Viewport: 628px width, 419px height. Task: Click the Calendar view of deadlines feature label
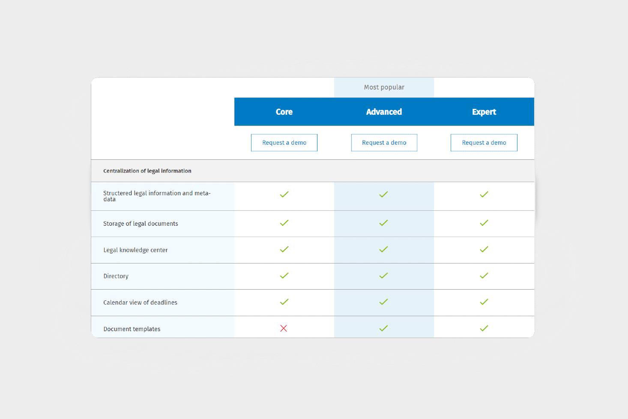click(x=140, y=302)
